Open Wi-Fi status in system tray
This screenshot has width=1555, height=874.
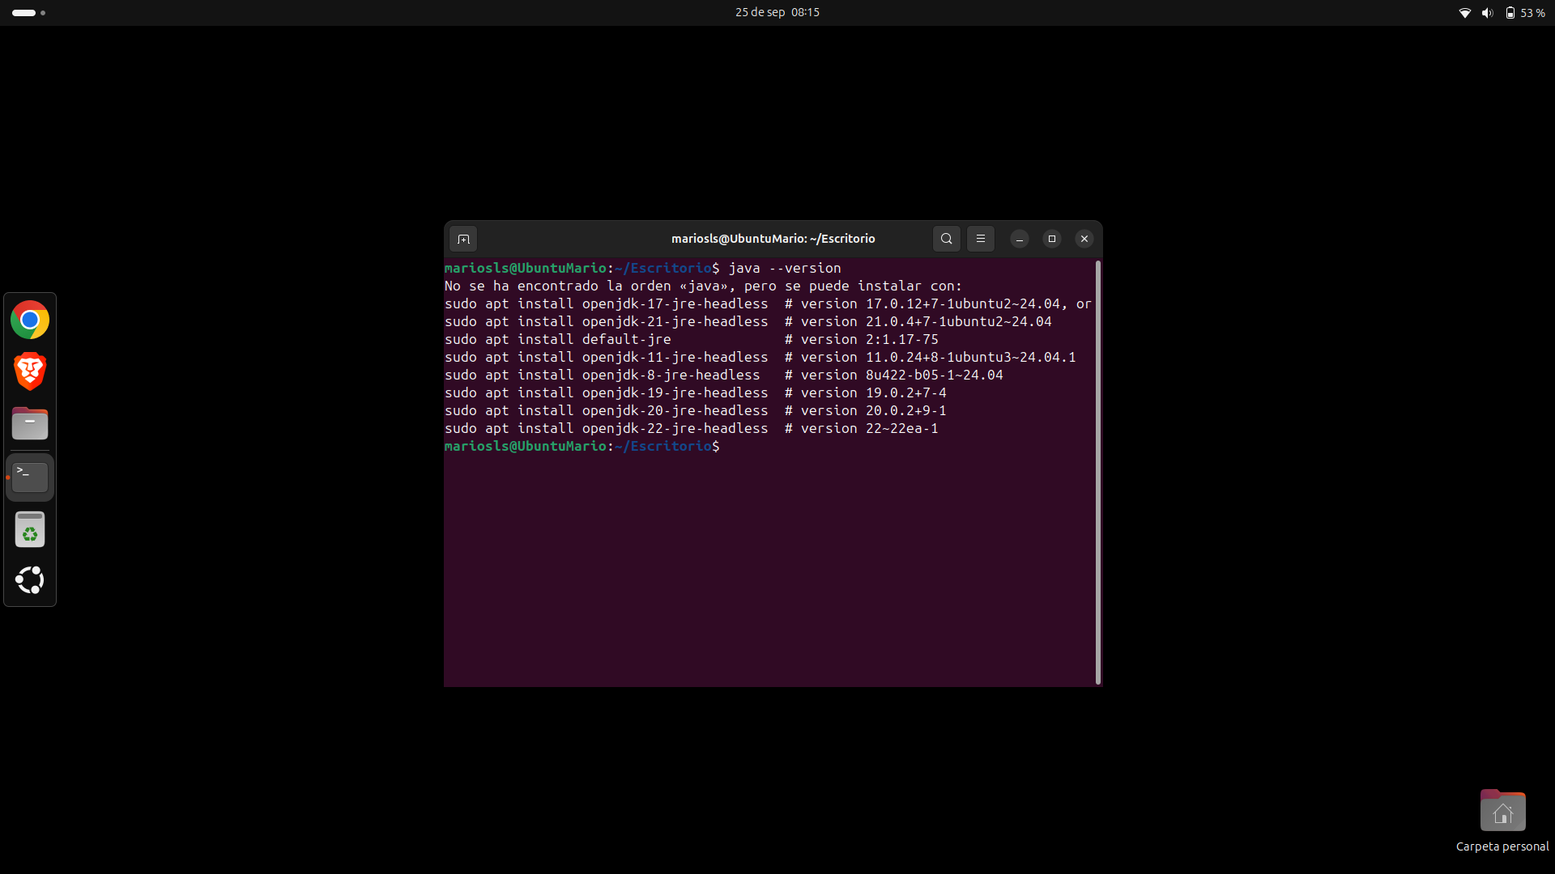(1465, 13)
